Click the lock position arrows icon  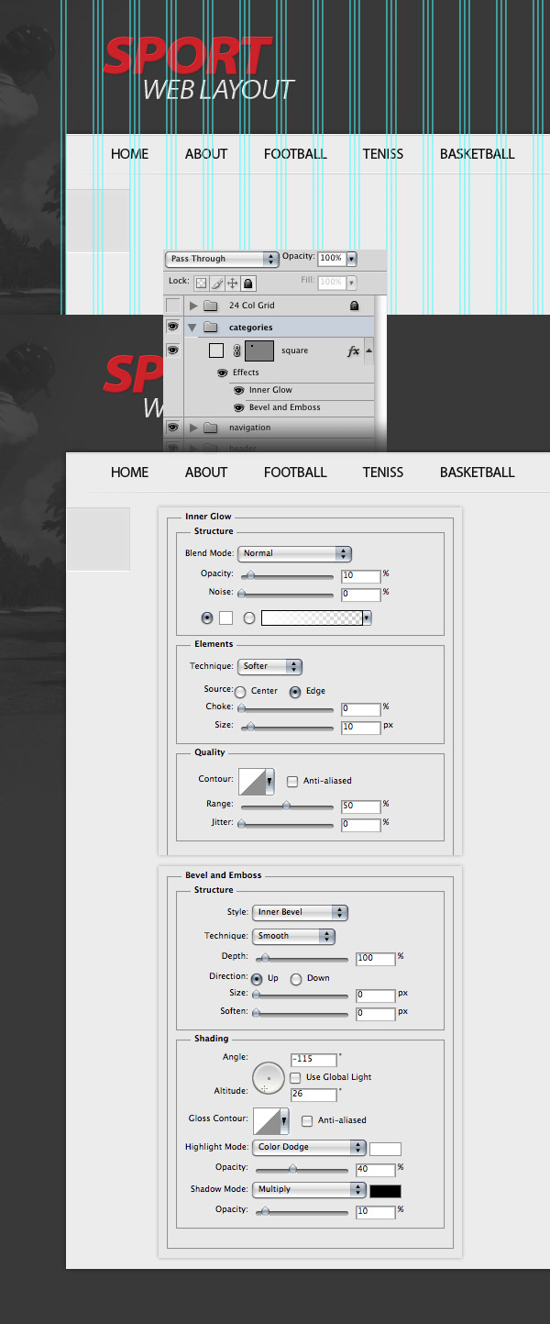[x=232, y=284]
